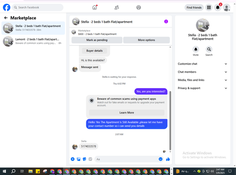Show hidden system tray icons

(x=194, y=171)
